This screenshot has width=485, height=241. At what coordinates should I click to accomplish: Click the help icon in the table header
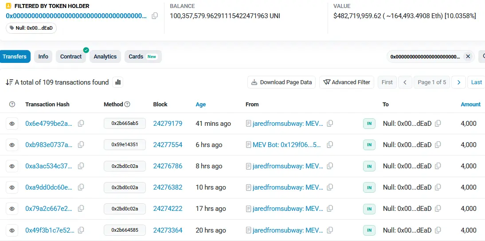pyautogui.click(x=12, y=105)
